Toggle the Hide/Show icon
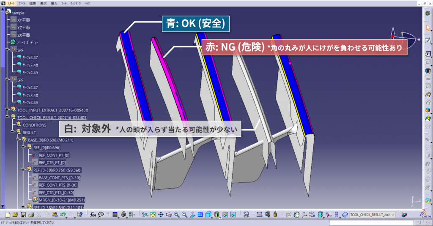This screenshot has height=226, width=433. tap(225, 215)
